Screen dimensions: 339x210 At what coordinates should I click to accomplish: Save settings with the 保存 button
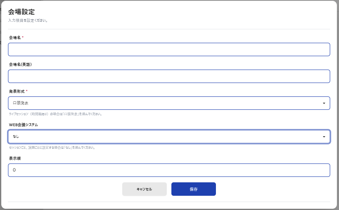[x=193, y=189]
